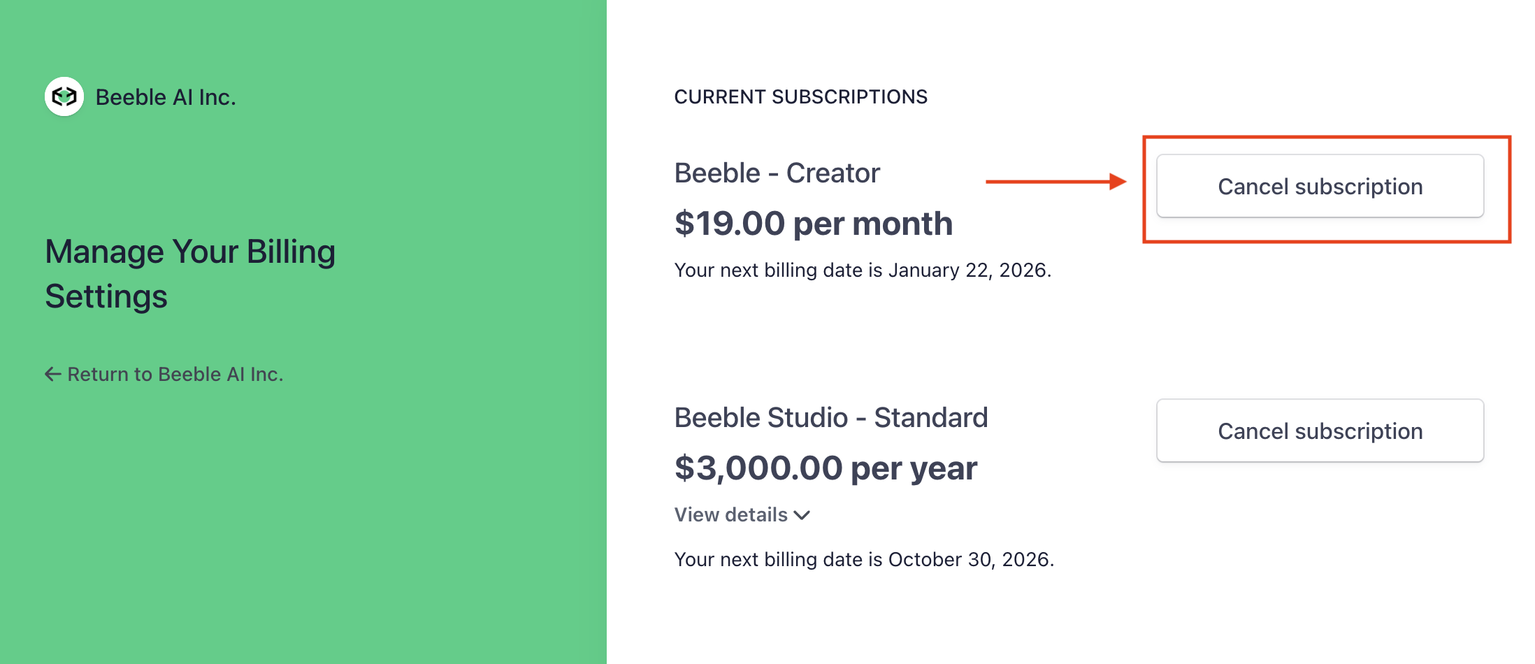Click the left arrow beside Return link

pos(53,375)
